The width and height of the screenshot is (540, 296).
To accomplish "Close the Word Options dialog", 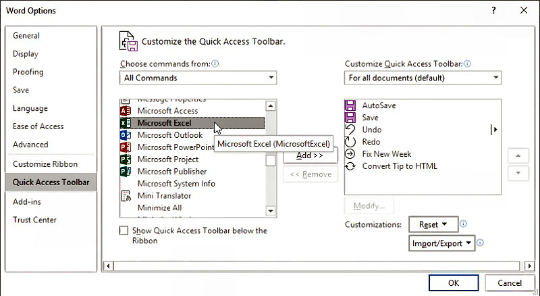I will pyautogui.click(x=524, y=10).
